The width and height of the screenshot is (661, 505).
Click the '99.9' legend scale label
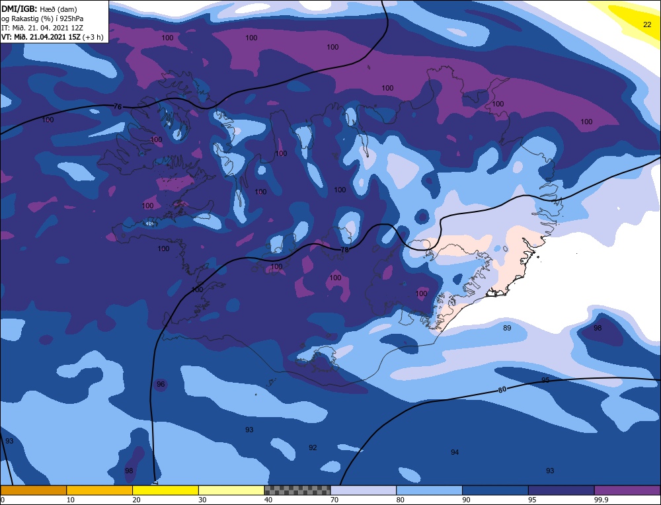pyautogui.click(x=601, y=500)
